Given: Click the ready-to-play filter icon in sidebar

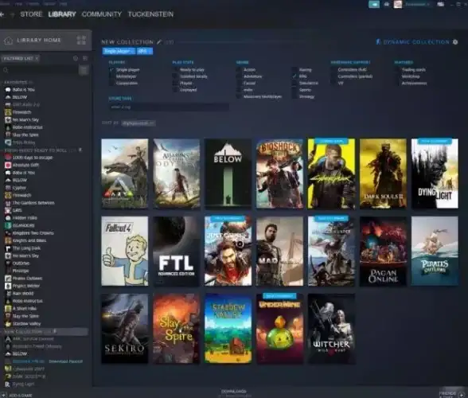Looking at the screenshot, I should pos(85,58).
